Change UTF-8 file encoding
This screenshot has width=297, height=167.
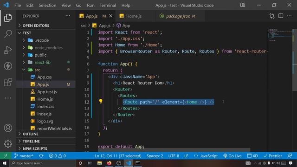coord(174,156)
